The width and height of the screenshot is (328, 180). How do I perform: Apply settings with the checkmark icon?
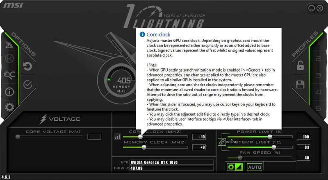27,85
